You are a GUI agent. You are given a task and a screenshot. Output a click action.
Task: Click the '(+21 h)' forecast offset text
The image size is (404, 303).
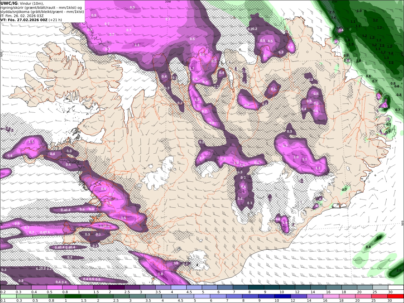[55, 20]
